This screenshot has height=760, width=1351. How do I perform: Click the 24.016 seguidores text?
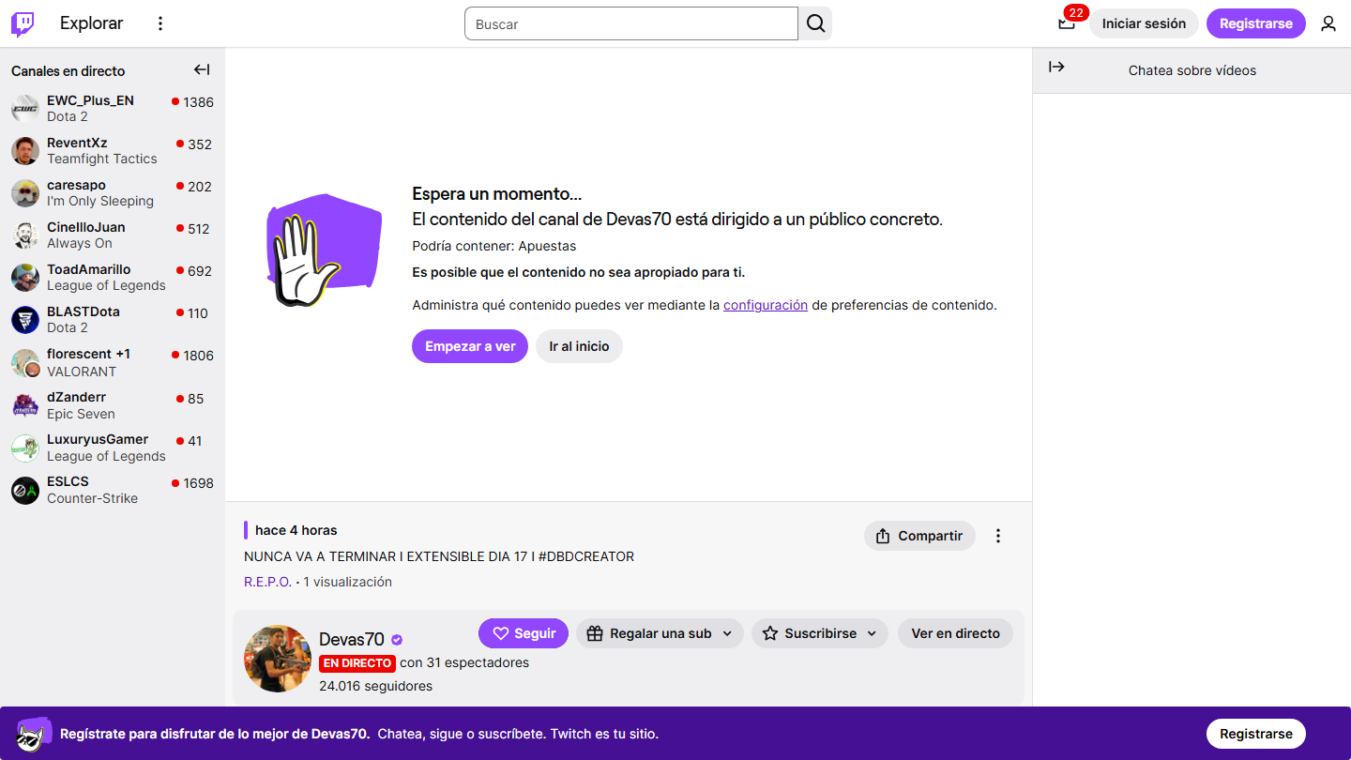tap(375, 686)
